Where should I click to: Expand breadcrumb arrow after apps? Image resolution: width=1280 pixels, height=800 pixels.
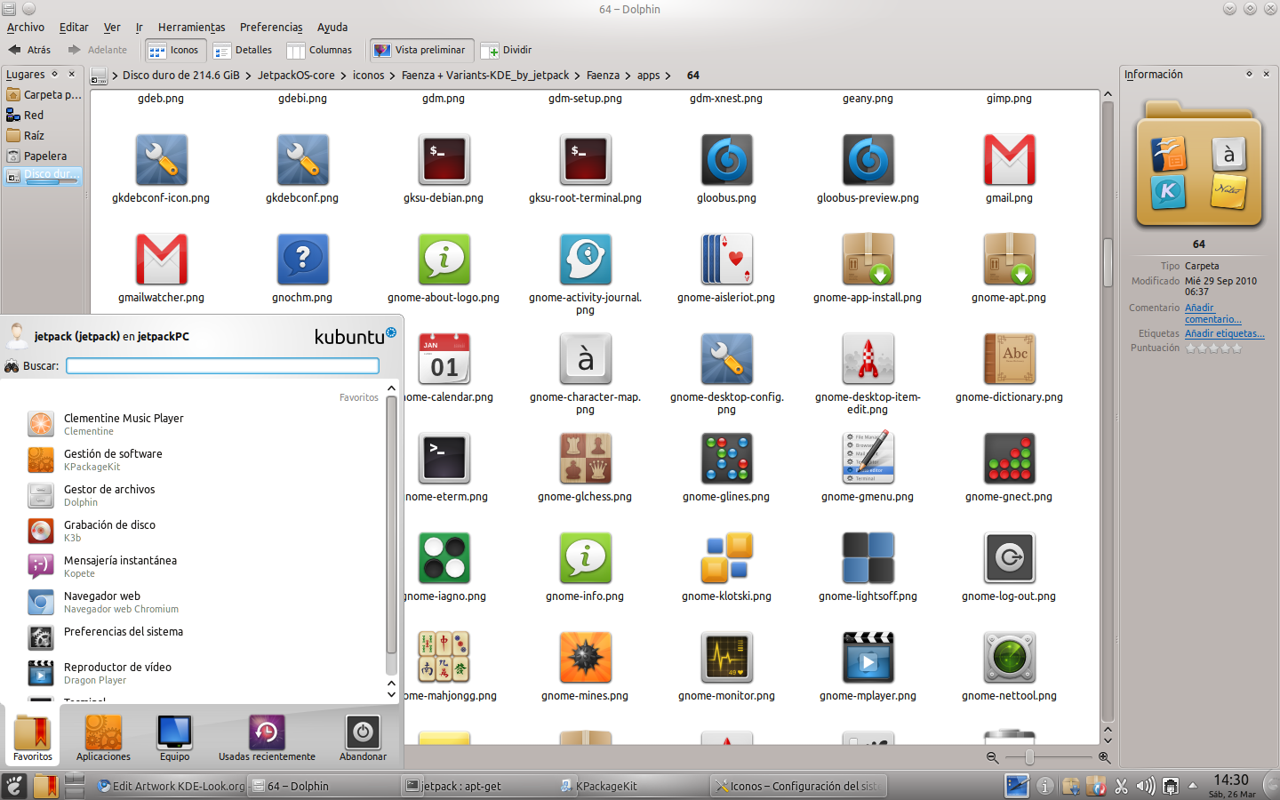(x=668, y=76)
